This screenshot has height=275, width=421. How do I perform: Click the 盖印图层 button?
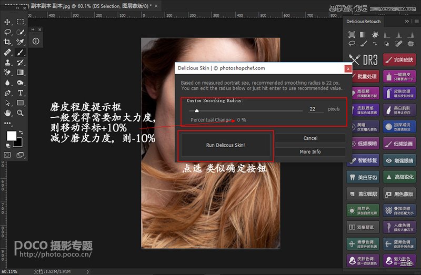[363, 194]
